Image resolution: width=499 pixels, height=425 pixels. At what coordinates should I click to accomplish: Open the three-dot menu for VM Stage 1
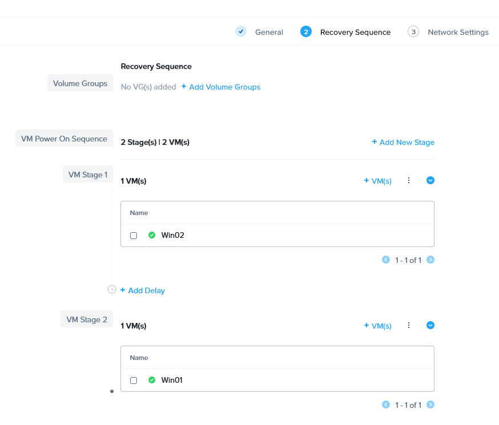tap(409, 180)
